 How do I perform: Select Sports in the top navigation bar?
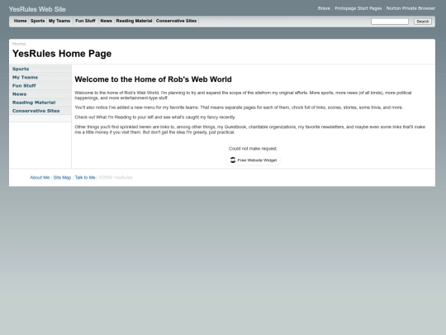pos(37,21)
